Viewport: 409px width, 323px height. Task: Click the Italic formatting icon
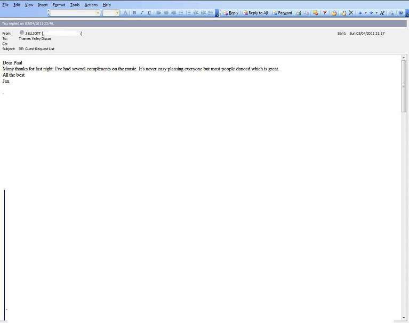(142, 13)
